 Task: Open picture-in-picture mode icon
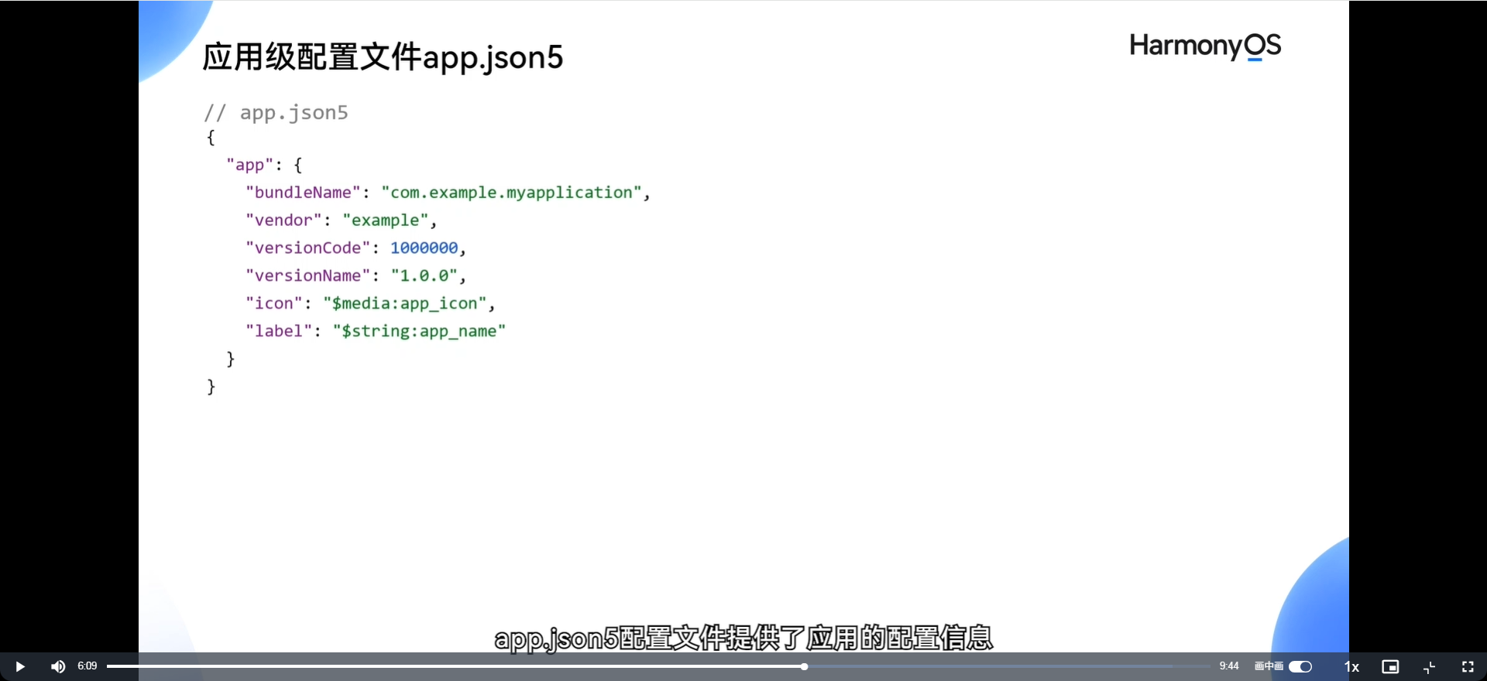pos(1390,666)
